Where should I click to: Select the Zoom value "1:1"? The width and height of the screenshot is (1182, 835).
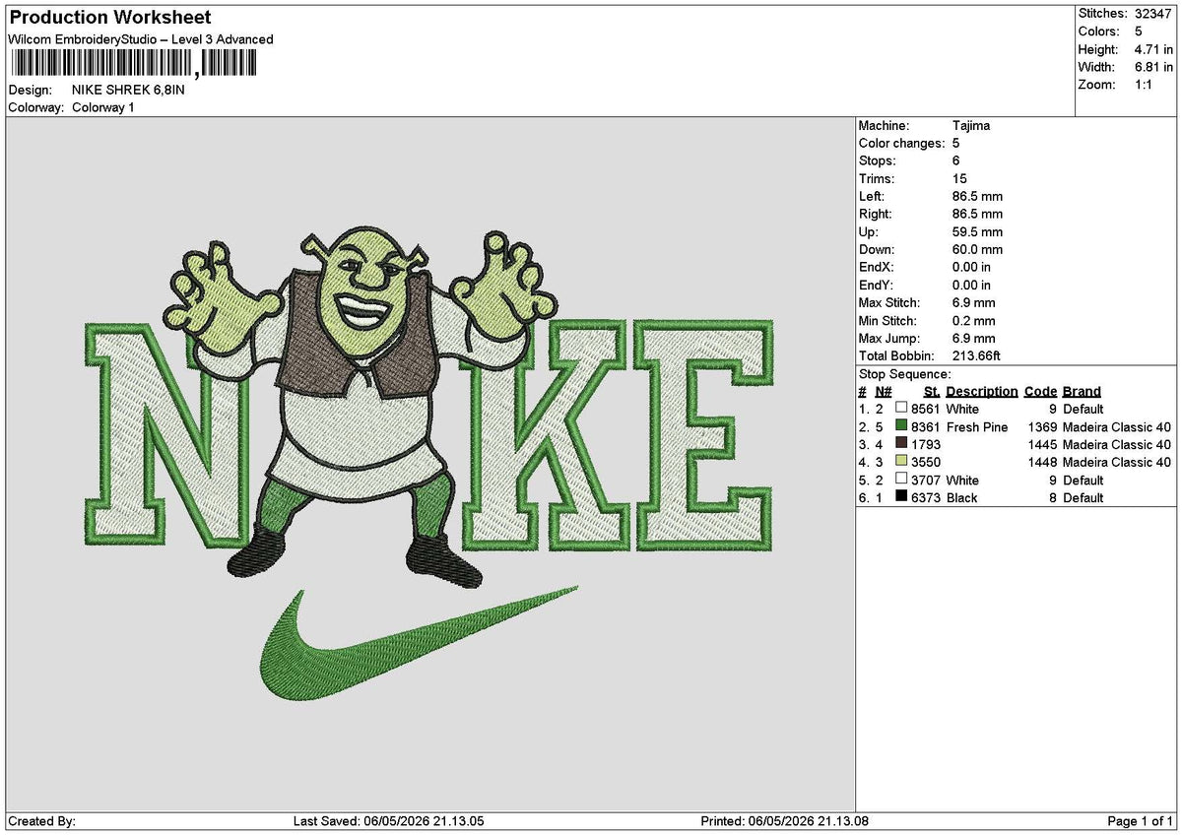point(1145,85)
